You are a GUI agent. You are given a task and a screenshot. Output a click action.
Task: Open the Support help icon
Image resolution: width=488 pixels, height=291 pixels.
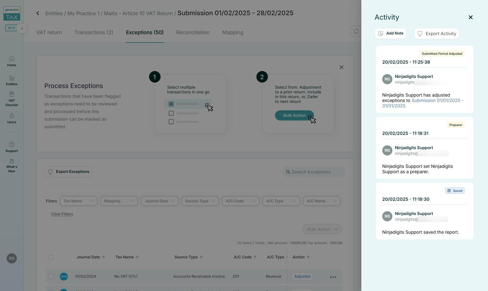pyautogui.click(x=12, y=147)
